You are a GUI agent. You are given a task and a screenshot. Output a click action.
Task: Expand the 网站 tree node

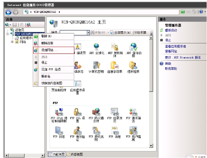12,42
